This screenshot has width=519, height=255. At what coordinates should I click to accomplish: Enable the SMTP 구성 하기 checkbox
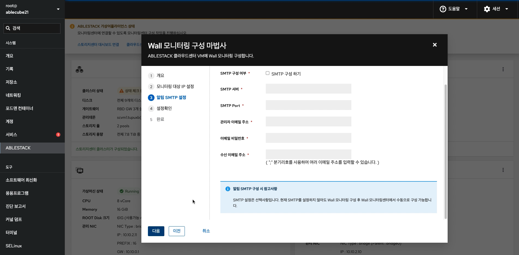[267, 73]
